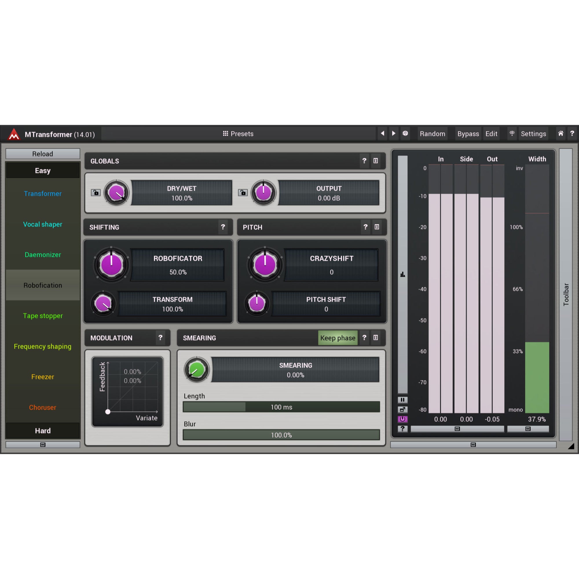Click the Feedback/Variate modulation pad
Viewport: 579px width, 579px height.
pos(128,392)
